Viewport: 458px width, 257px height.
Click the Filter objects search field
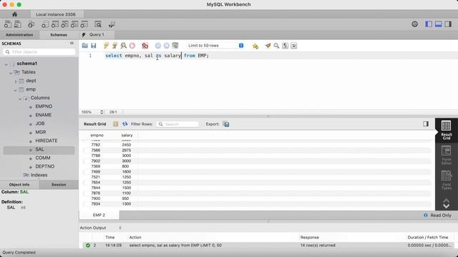[39, 52]
